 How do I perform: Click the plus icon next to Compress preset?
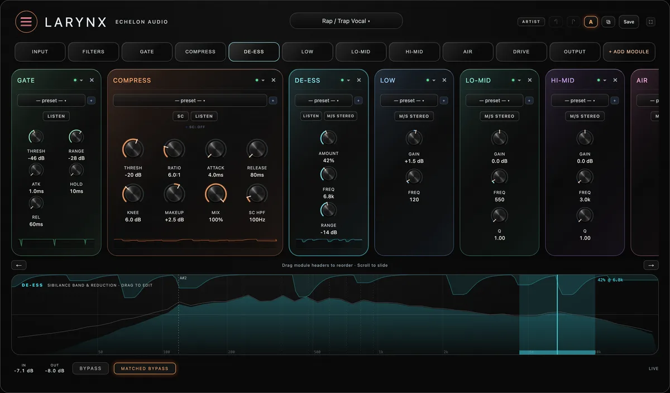[x=273, y=101]
